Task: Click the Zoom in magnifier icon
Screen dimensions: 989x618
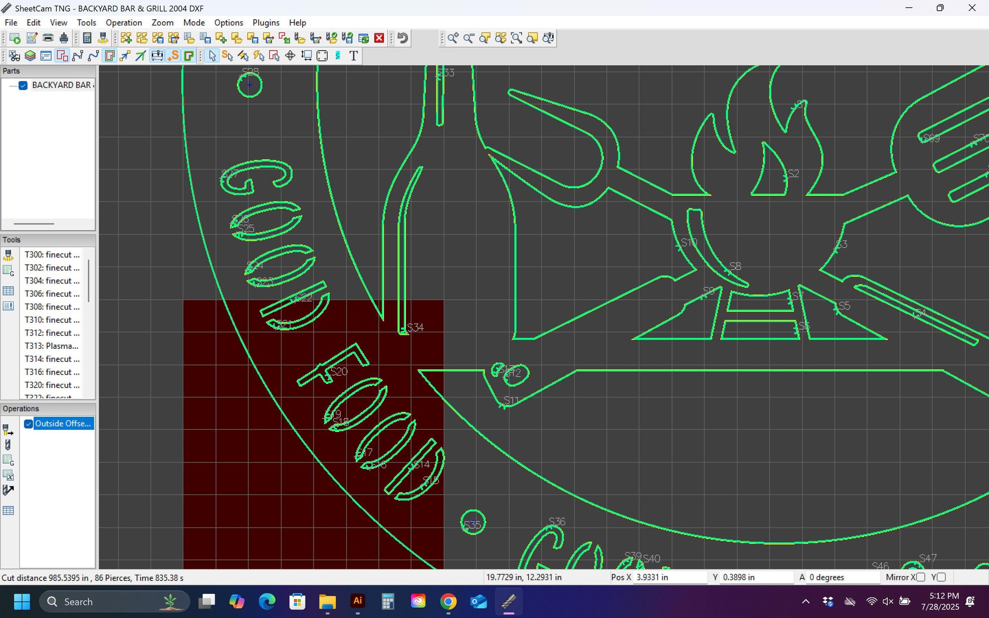Action: tap(453, 38)
